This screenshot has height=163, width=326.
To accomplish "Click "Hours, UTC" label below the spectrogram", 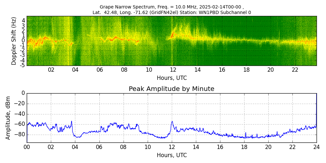I will coord(171,78).
